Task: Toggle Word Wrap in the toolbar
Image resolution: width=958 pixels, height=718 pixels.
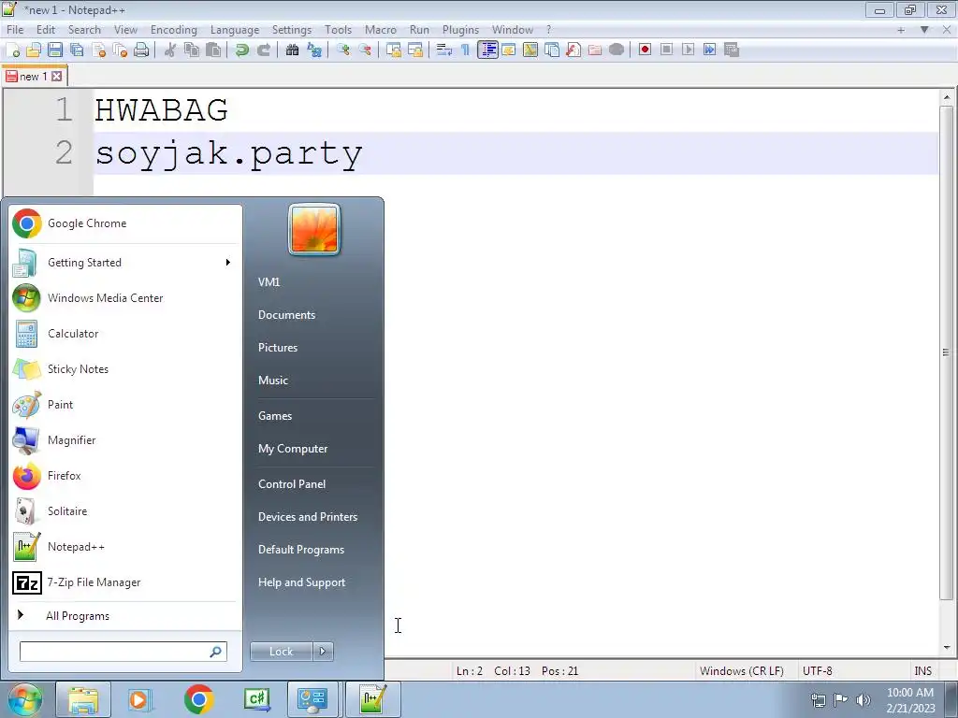Action: click(x=444, y=50)
